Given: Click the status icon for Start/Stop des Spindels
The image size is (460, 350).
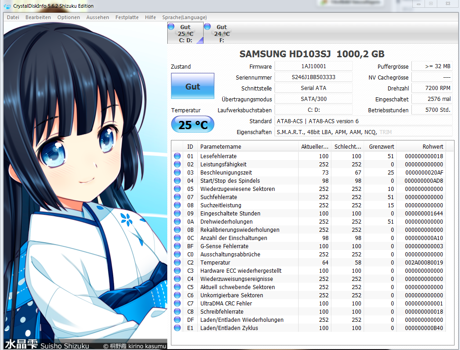Looking at the screenshot, I should (177, 181).
